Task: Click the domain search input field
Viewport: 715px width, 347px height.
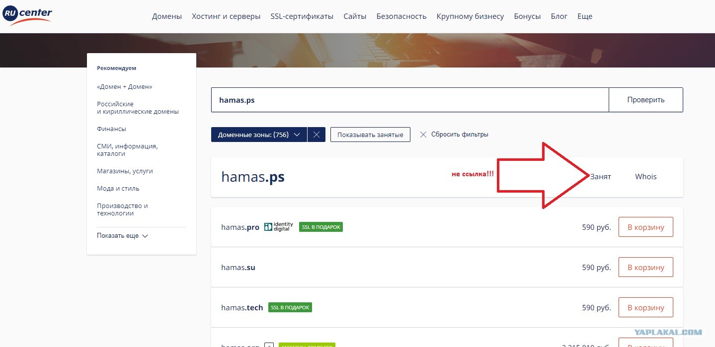Action: [410, 100]
